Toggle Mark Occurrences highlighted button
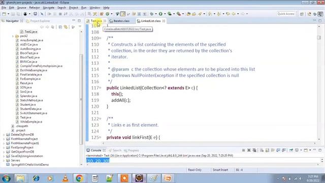The width and height of the screenshot is (325, 183). click(x=123, y=14)
